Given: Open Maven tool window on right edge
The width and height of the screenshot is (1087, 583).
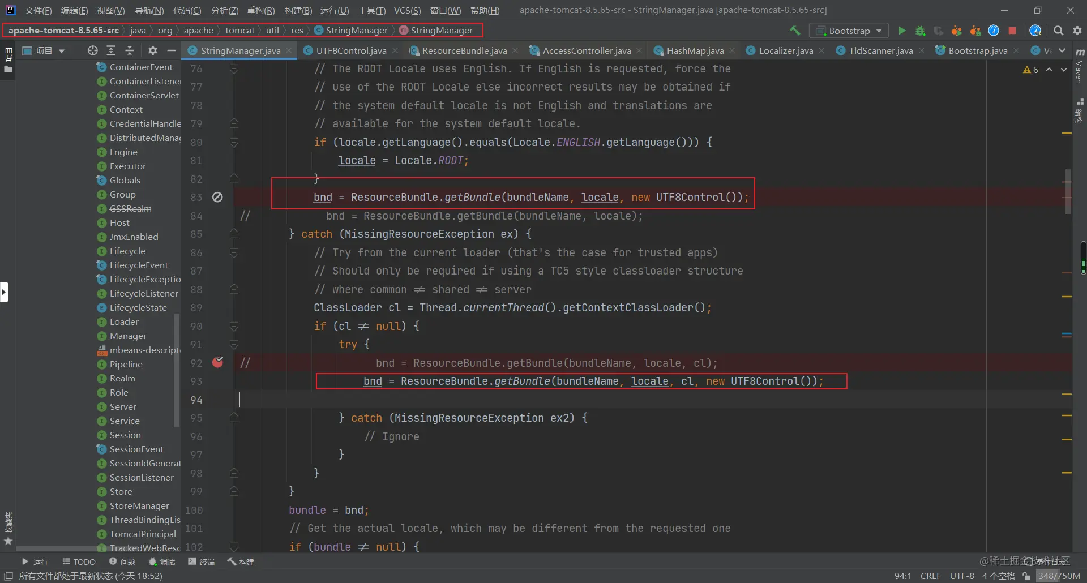Looking at the screenshot, I should [x=1080, y=67].
